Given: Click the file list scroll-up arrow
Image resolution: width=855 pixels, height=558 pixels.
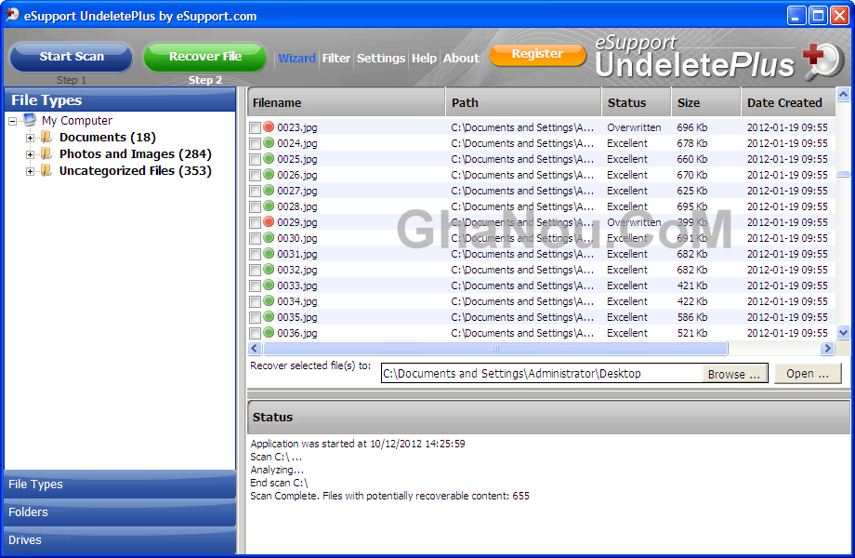Looking at the screenshot, I should [843, 95].
